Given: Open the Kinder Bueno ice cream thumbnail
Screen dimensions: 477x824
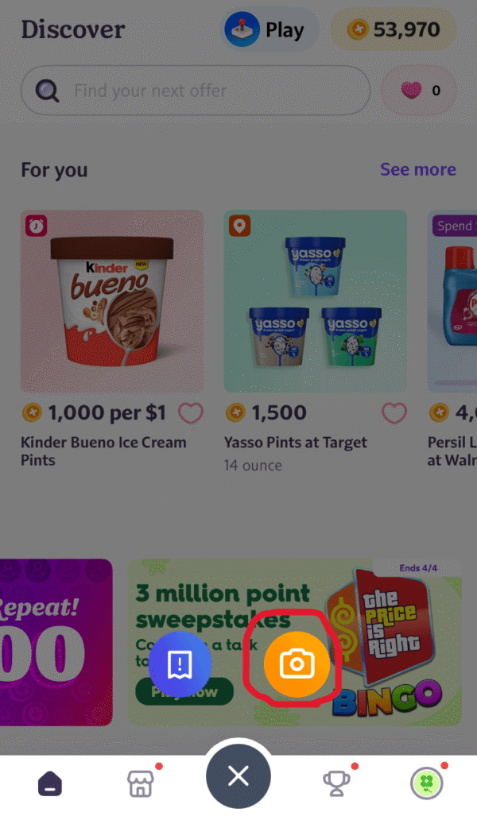Looking at the screenshot, I should 112,301.
